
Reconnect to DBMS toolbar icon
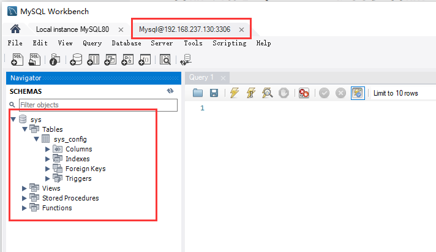click(186, 59)
